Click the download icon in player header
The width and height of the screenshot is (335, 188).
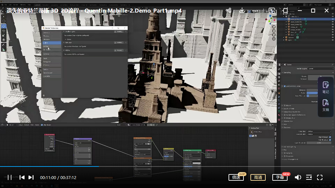[242, 10]
